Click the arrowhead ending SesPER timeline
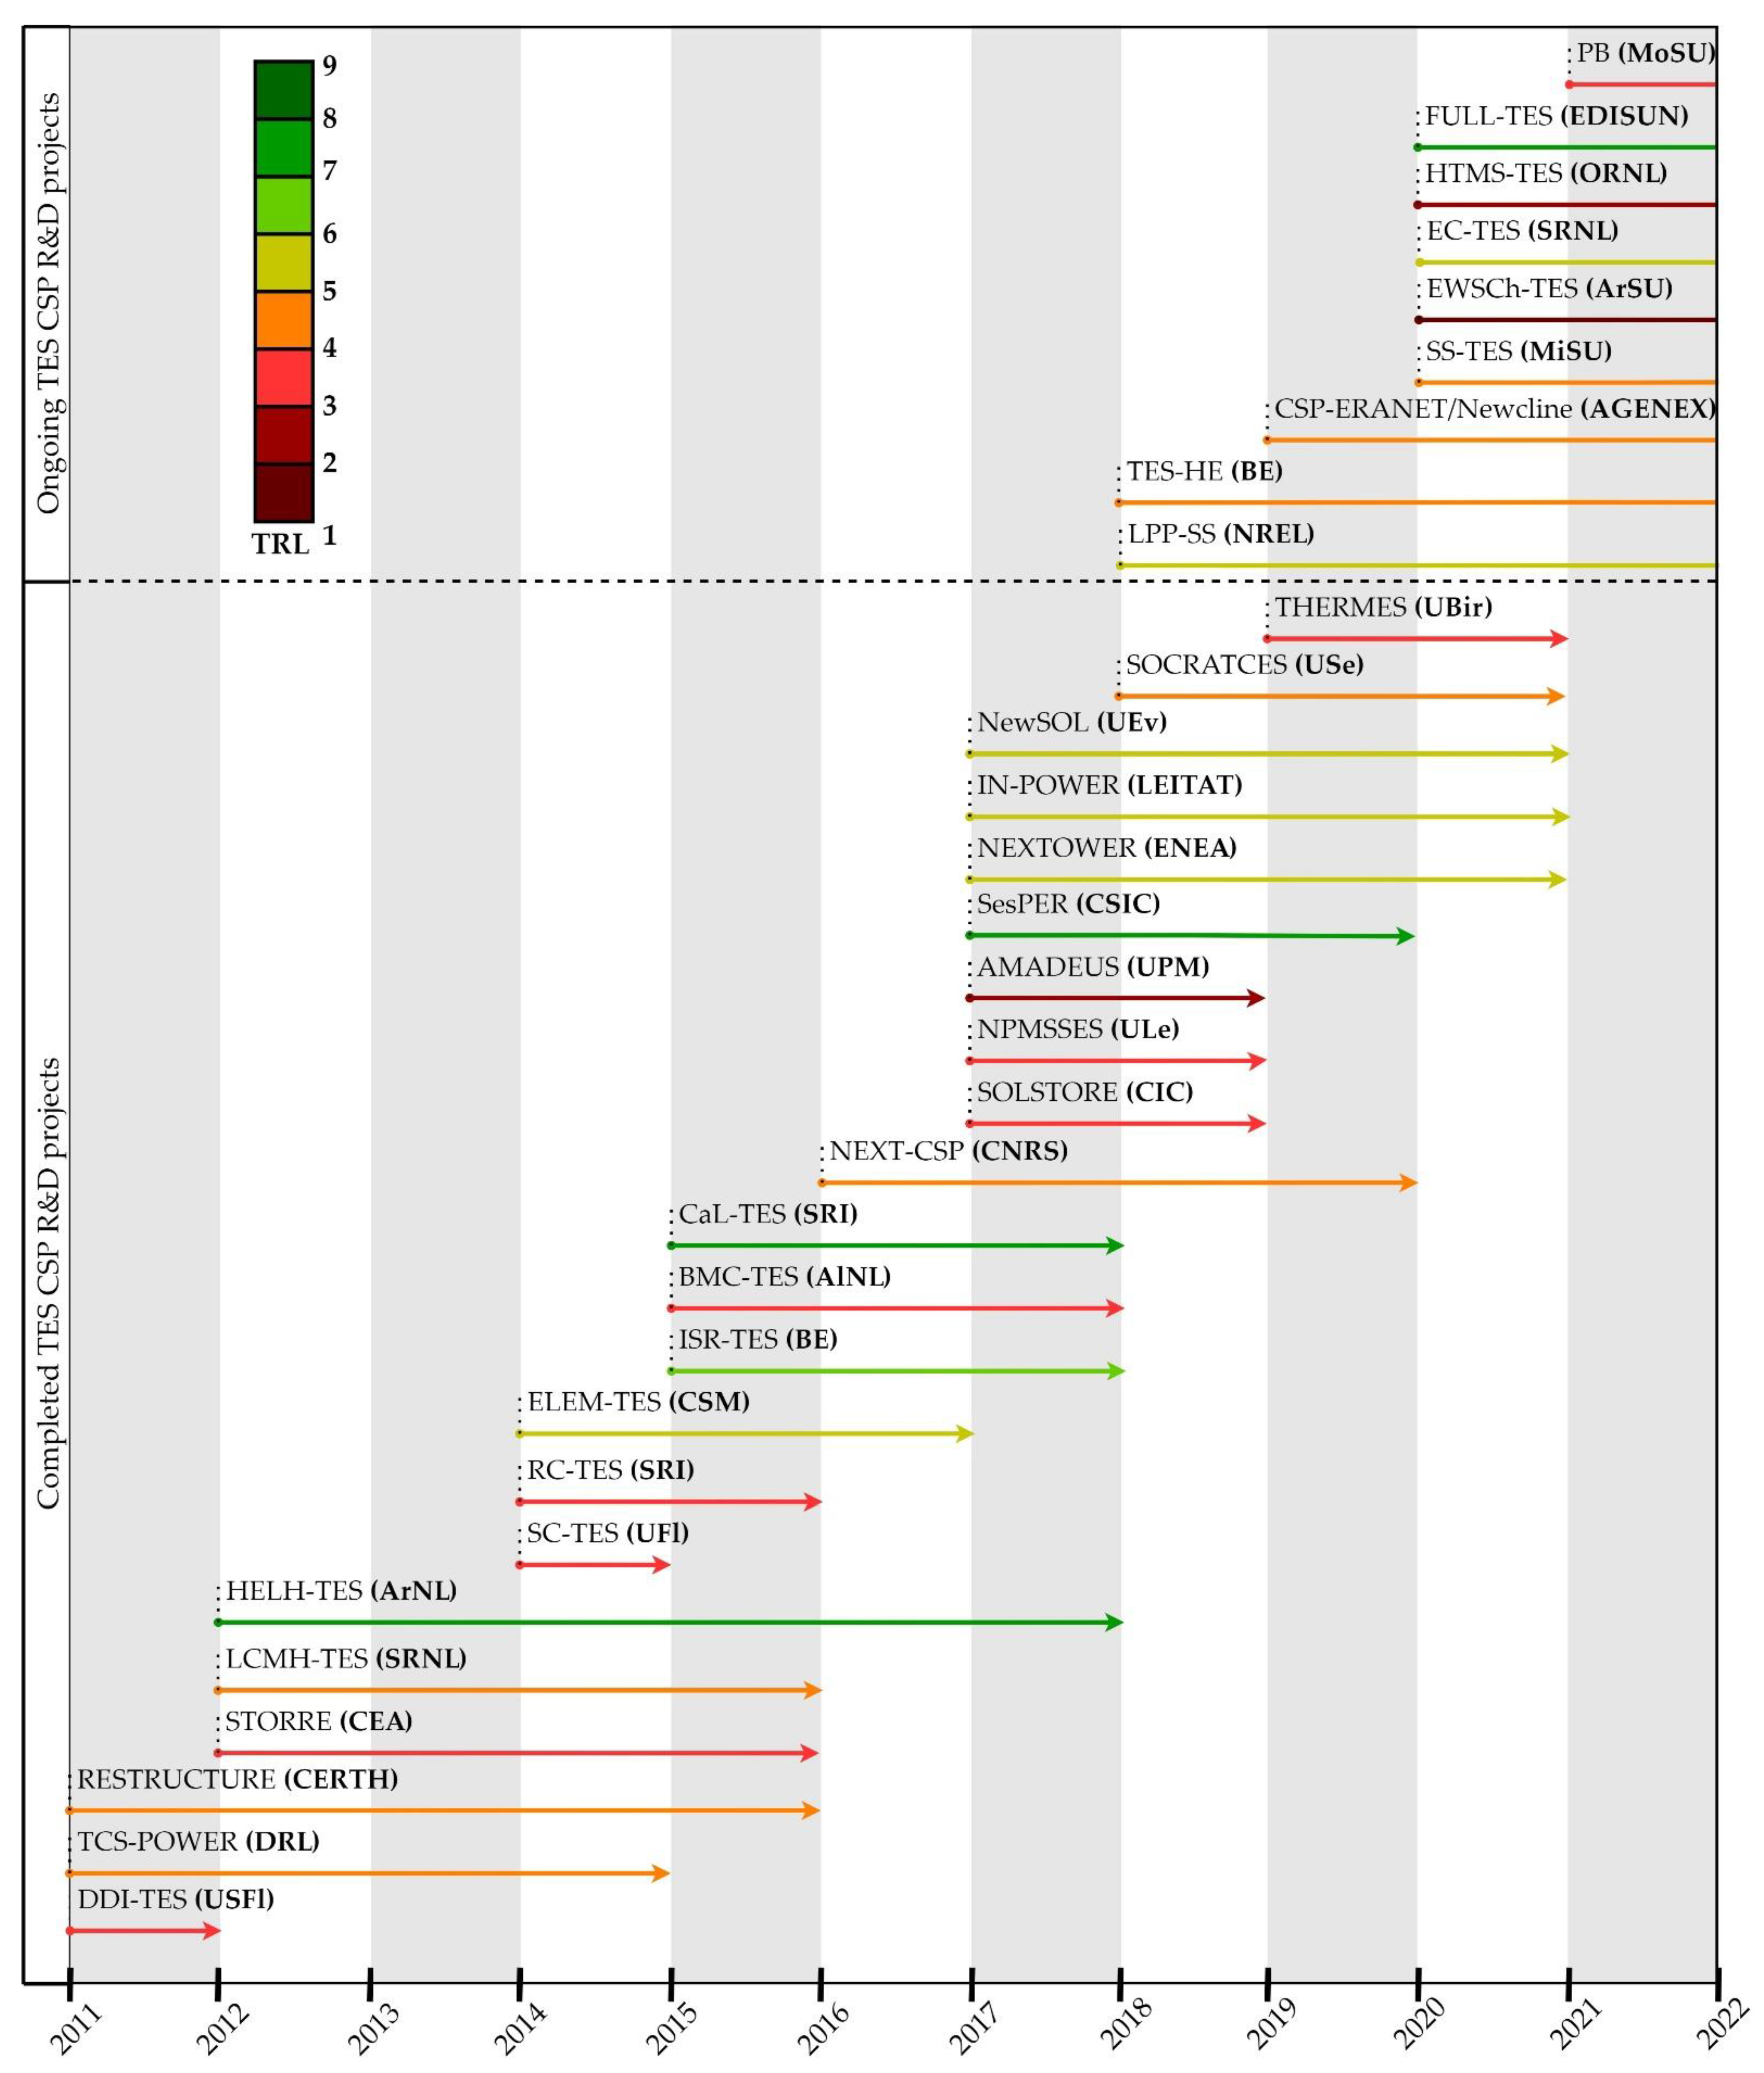The height and width of the screenshot is (2073, 1764). (1406, 936)
